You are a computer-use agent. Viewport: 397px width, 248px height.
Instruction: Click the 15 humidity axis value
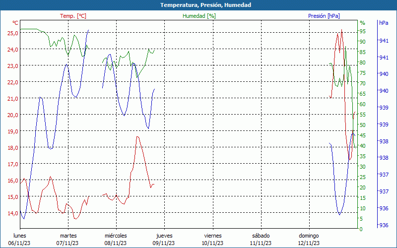pos(363,198)
